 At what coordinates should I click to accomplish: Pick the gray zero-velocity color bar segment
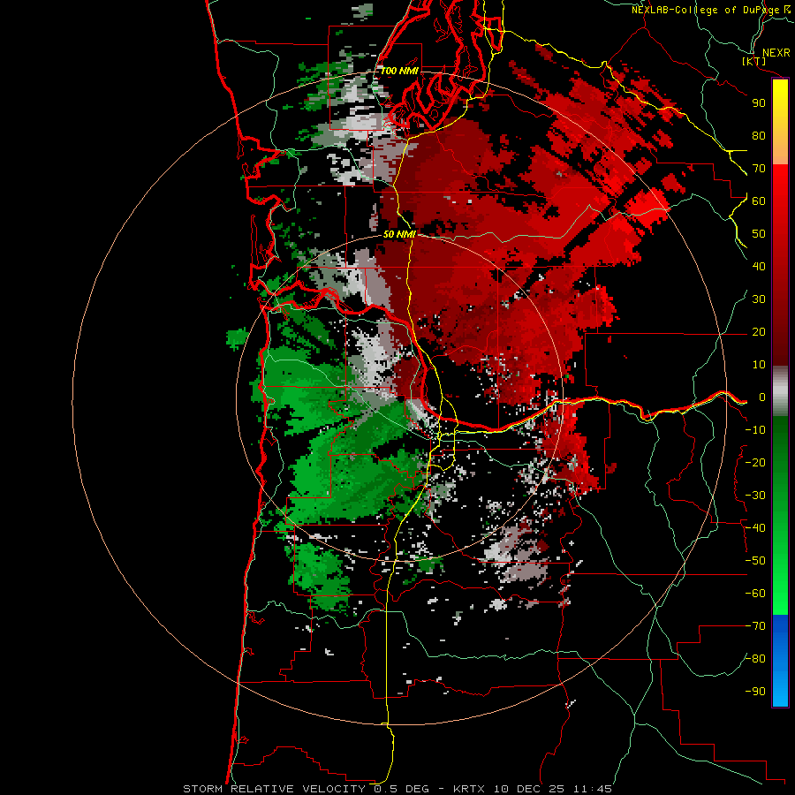pos(780,391)
